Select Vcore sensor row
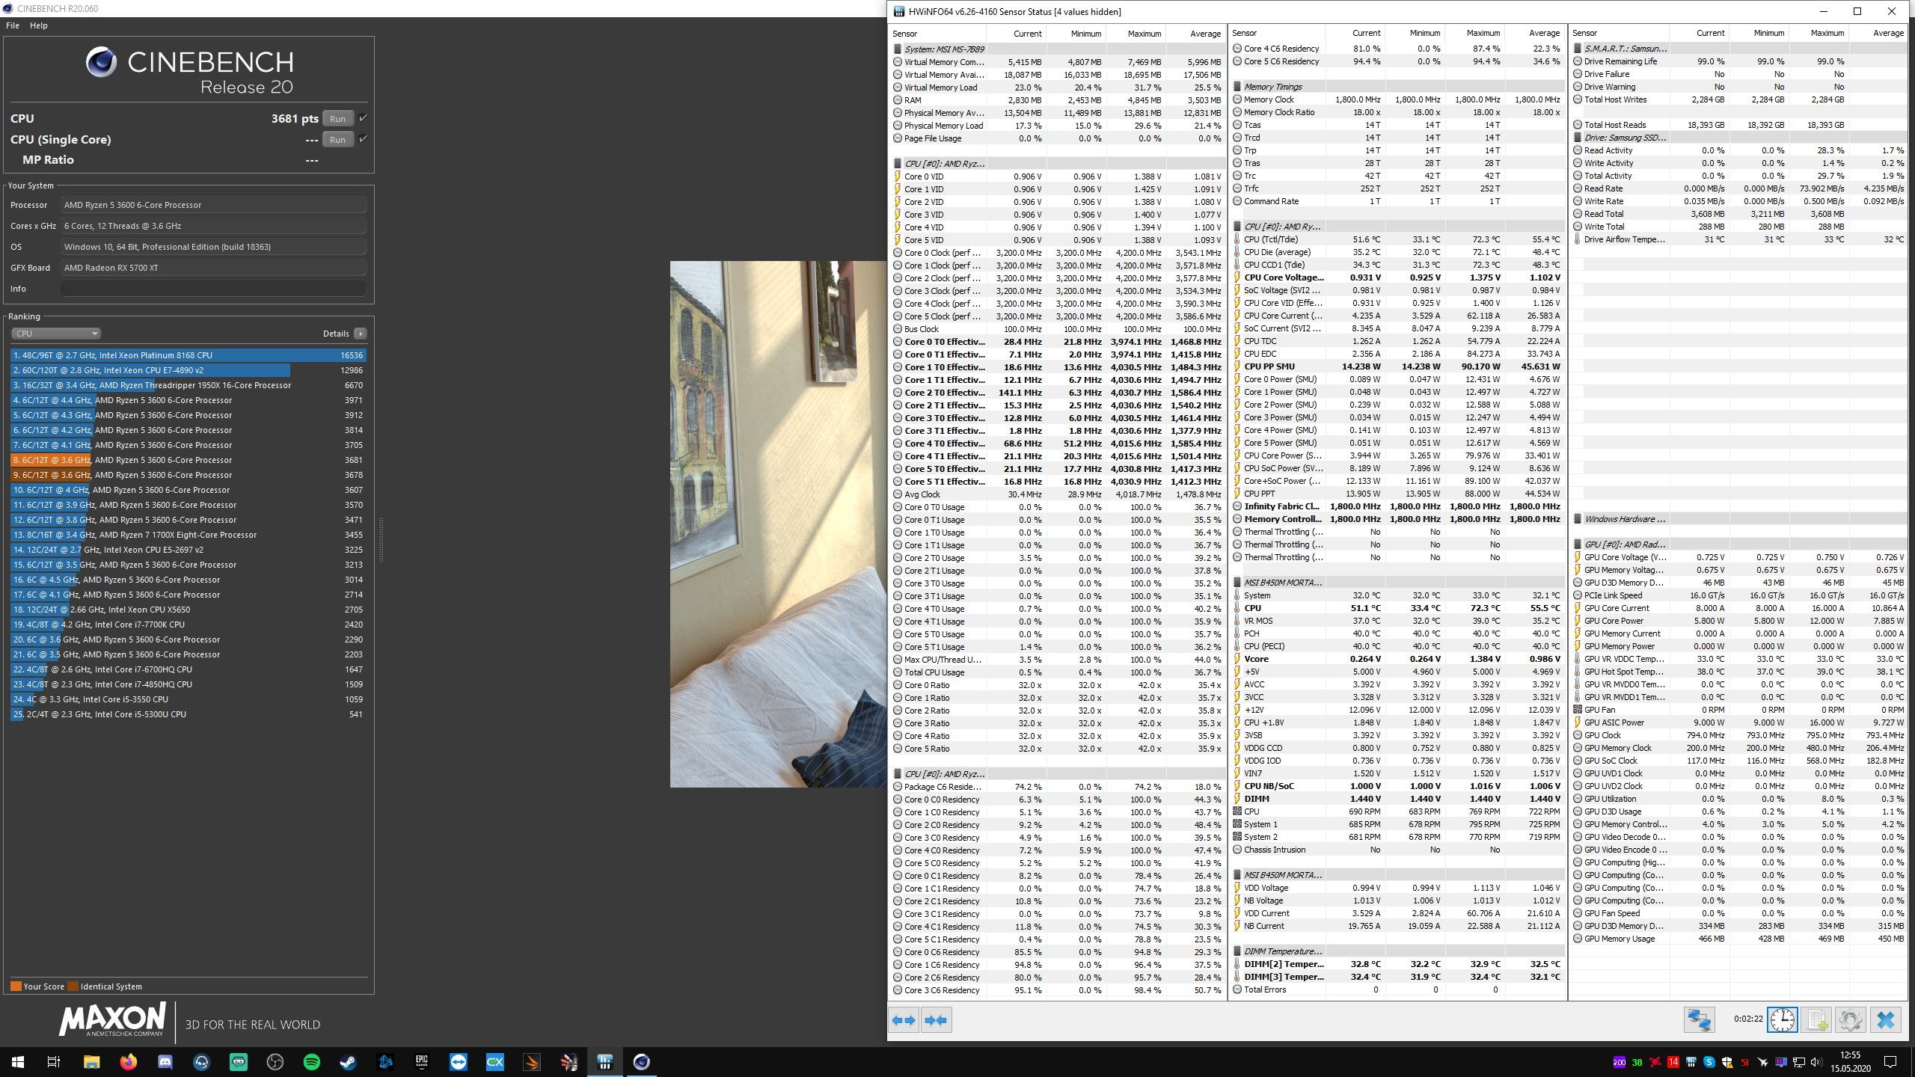 [1397, 659]
